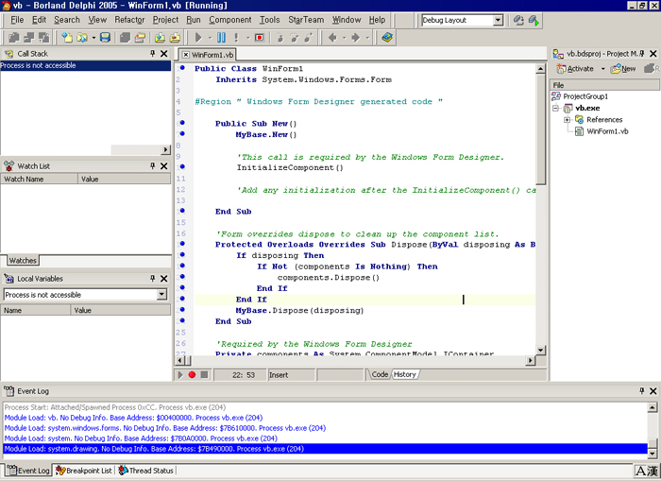The width and height of the screenshot is (661, 481).
Task: Click the macro record red circle button
Action: (192, 375)
